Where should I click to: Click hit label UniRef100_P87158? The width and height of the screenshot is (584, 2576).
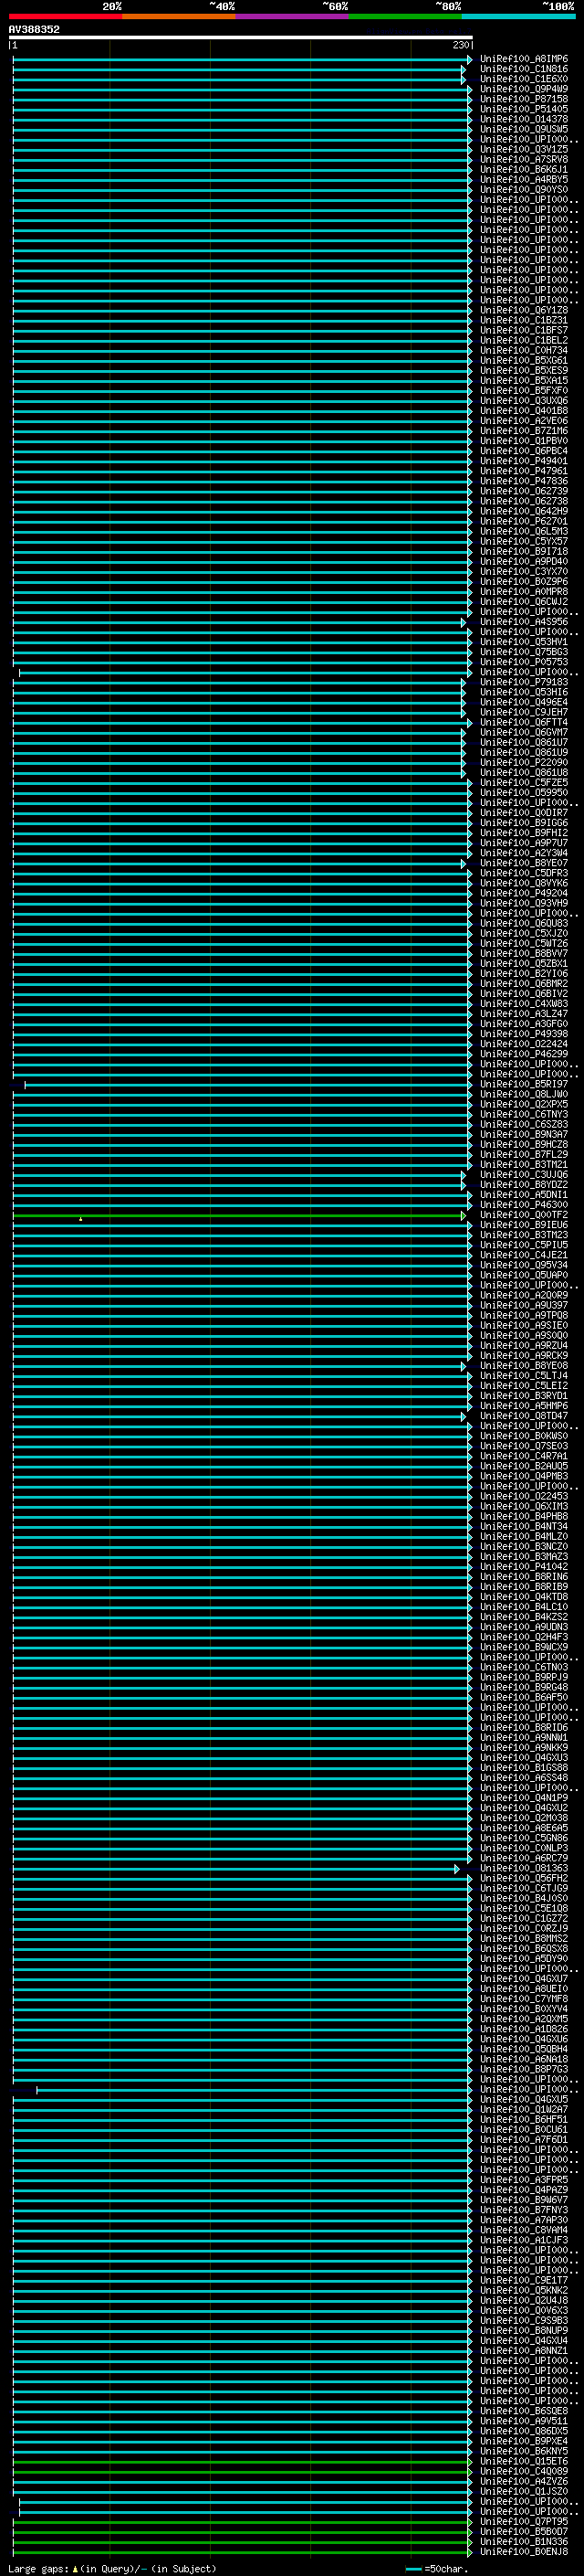click(524, 99)
